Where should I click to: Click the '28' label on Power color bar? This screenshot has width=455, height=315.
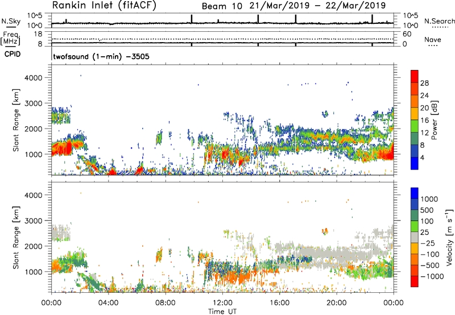(424, 83)
